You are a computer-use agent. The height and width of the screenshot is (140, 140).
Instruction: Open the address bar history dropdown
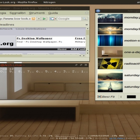coord(39,19)
